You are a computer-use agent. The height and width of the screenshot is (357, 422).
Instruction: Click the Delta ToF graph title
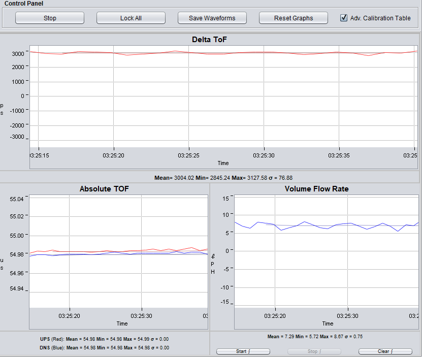209,39
